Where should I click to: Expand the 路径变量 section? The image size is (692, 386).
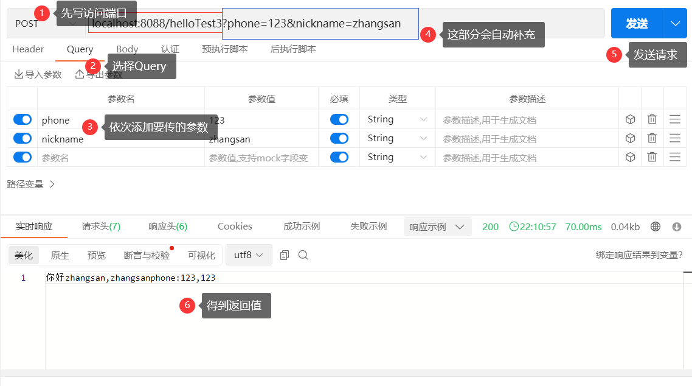click(x=30, y=184)
